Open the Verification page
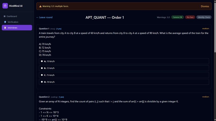216x121 pixels. [17, 22]
